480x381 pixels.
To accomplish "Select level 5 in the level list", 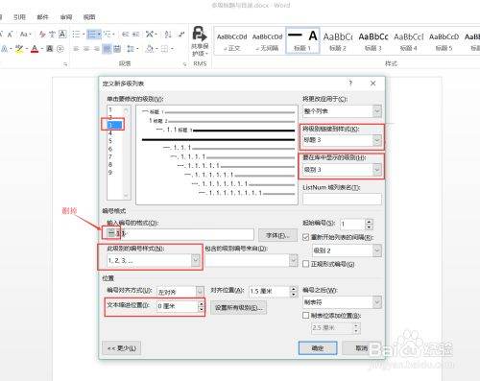I will pyautogui.click(x=110, y=141).
